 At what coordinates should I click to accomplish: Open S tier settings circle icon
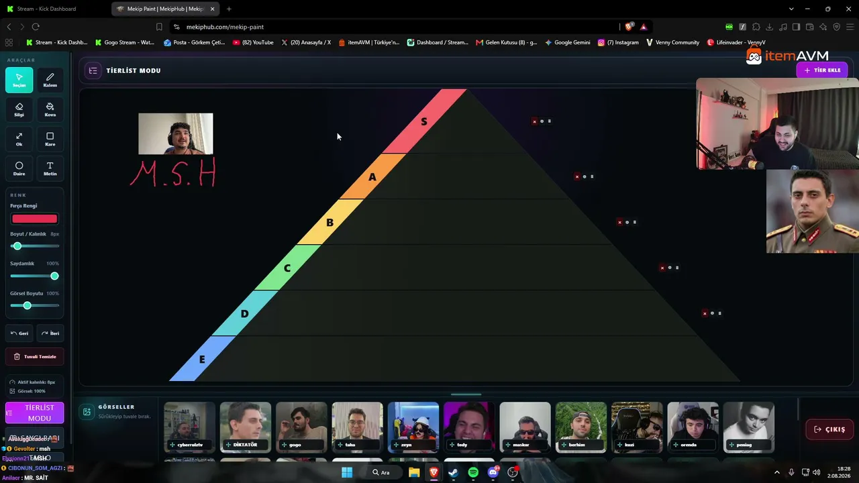(x=542, y=121)
